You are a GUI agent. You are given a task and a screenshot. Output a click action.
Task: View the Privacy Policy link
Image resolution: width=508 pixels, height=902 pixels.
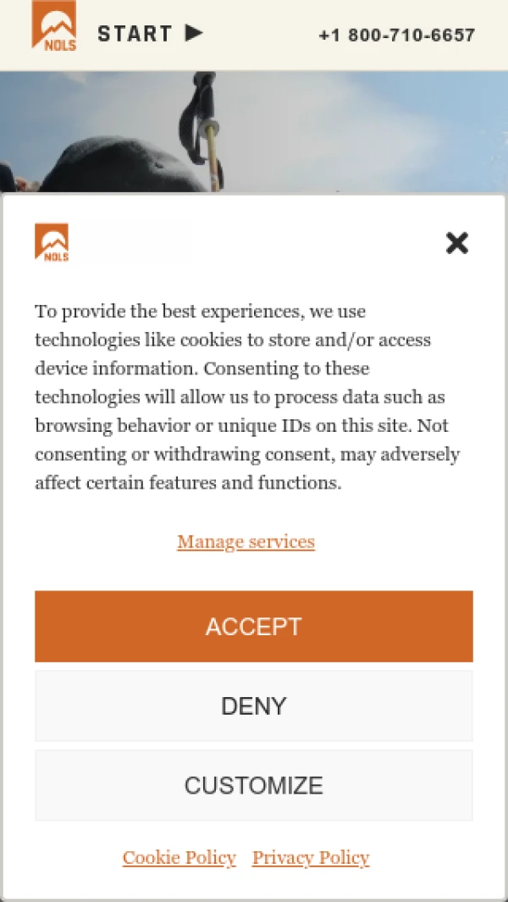(x=311, y=858)
